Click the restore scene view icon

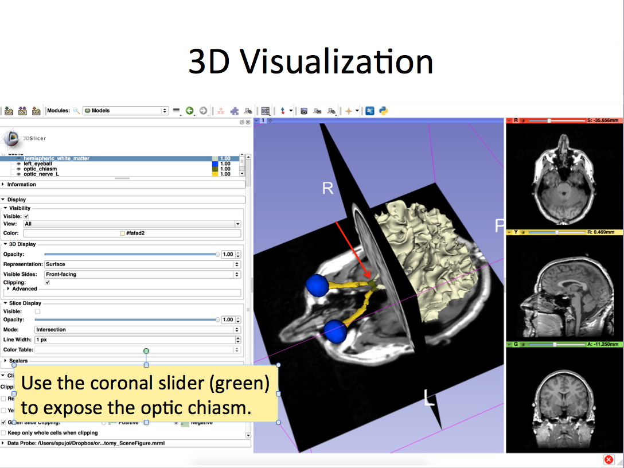[331, 111]
